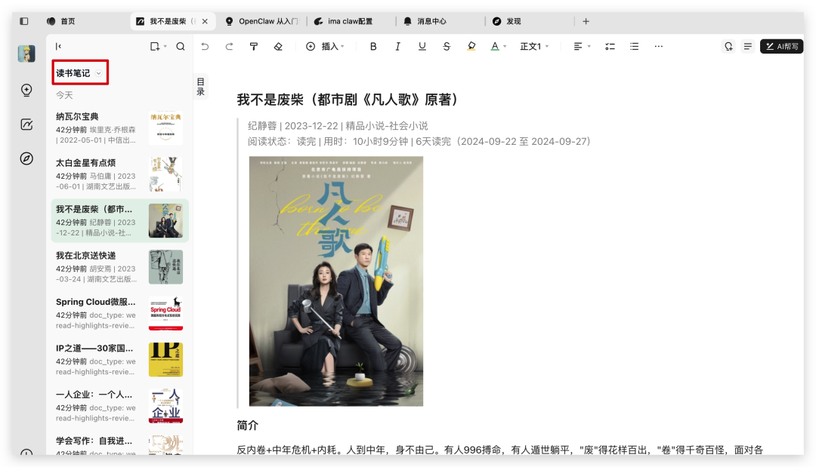Select the highlighter pen icon
This screenshot has width=816, height=467.
click(x=471, y=46)
